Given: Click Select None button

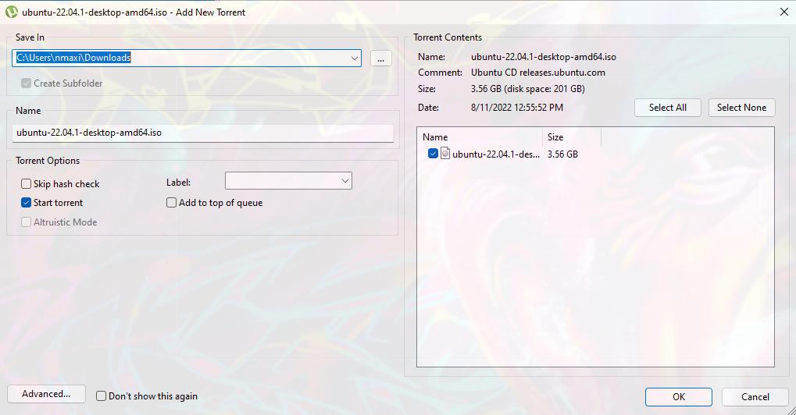Looking at the screenshot, I should (x=741, y=108).
